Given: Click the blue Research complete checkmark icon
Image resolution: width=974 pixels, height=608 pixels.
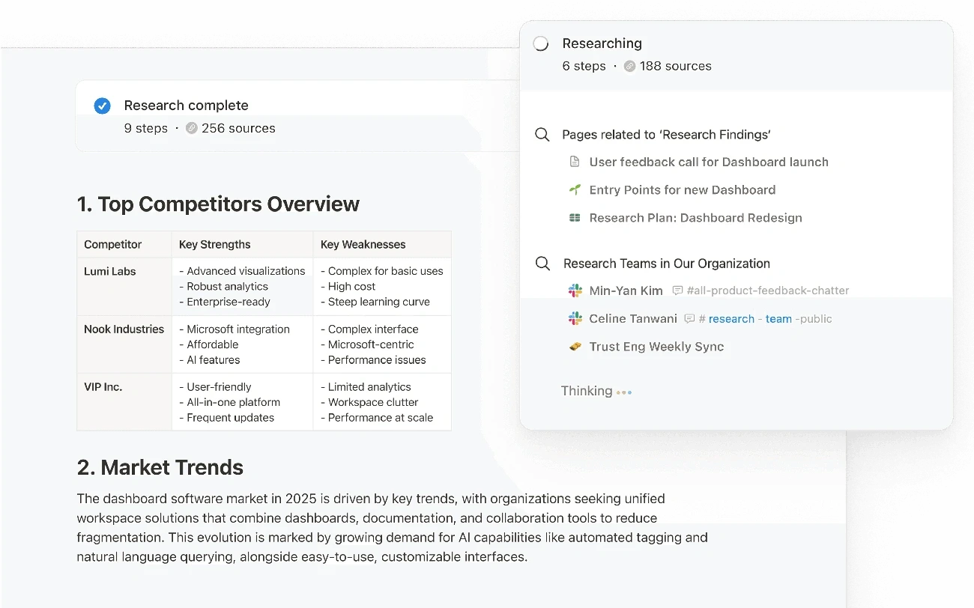Looking at the screenshot, I should (x=103, y=106).
